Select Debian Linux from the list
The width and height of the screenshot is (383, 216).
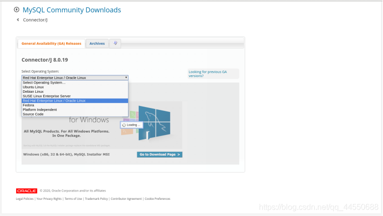pyautogui.click(x=75, y=91)
